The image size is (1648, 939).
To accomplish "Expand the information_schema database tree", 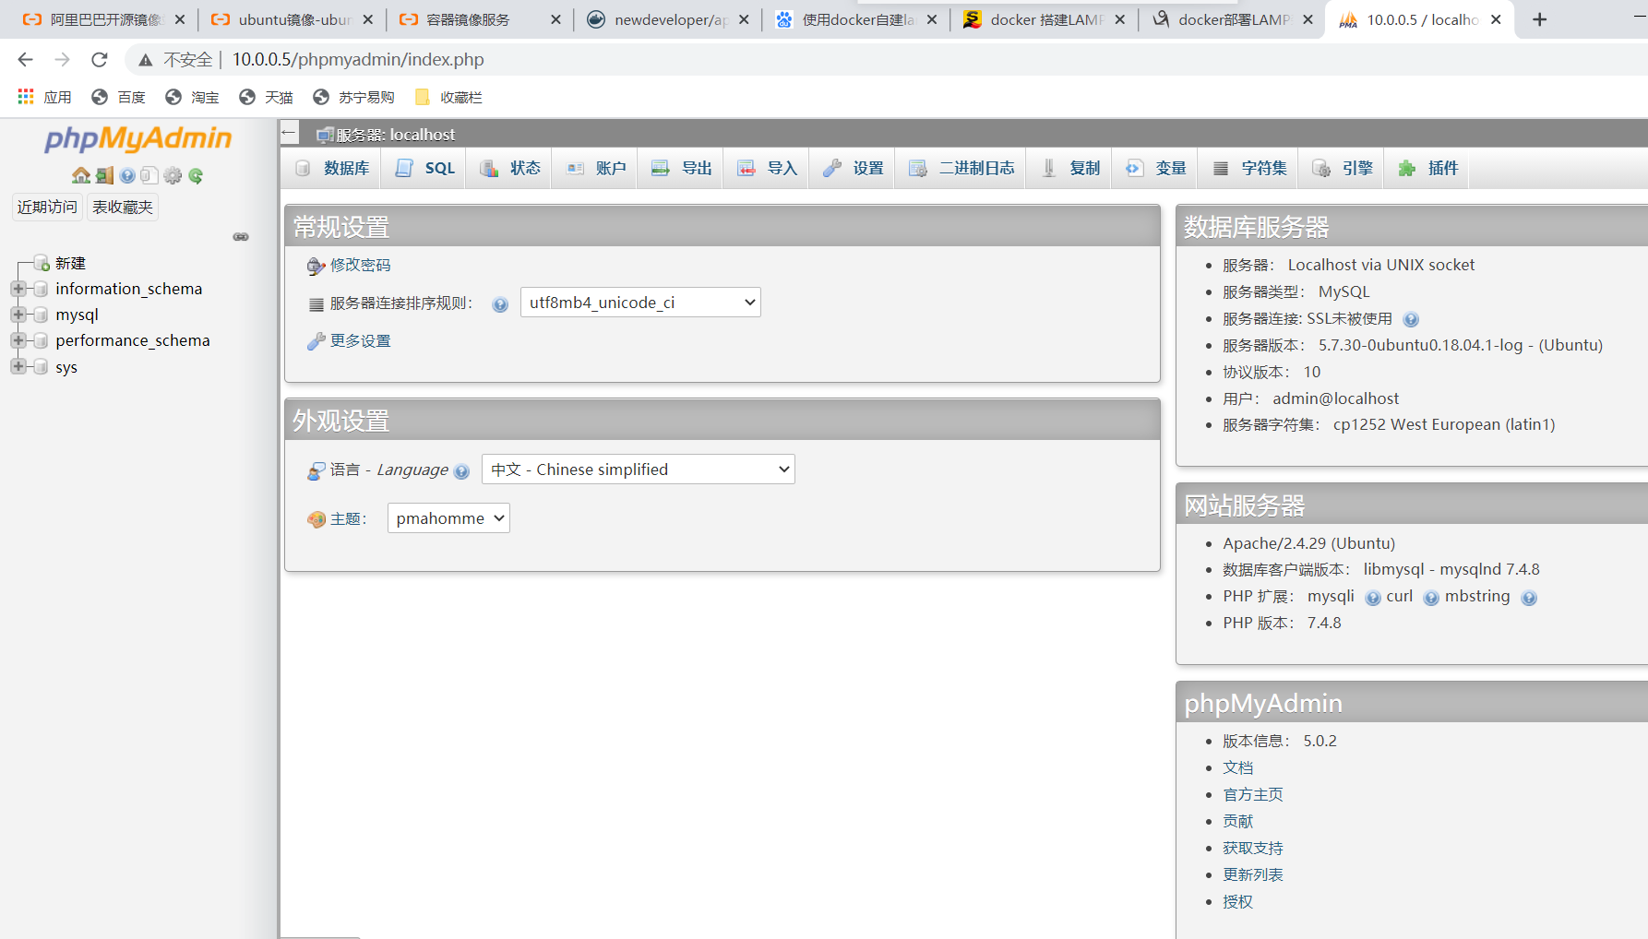I will coord(18,289).
